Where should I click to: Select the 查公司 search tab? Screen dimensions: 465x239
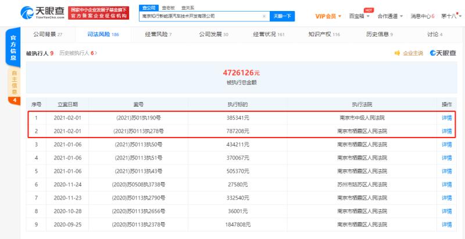[x=149, y=8]
